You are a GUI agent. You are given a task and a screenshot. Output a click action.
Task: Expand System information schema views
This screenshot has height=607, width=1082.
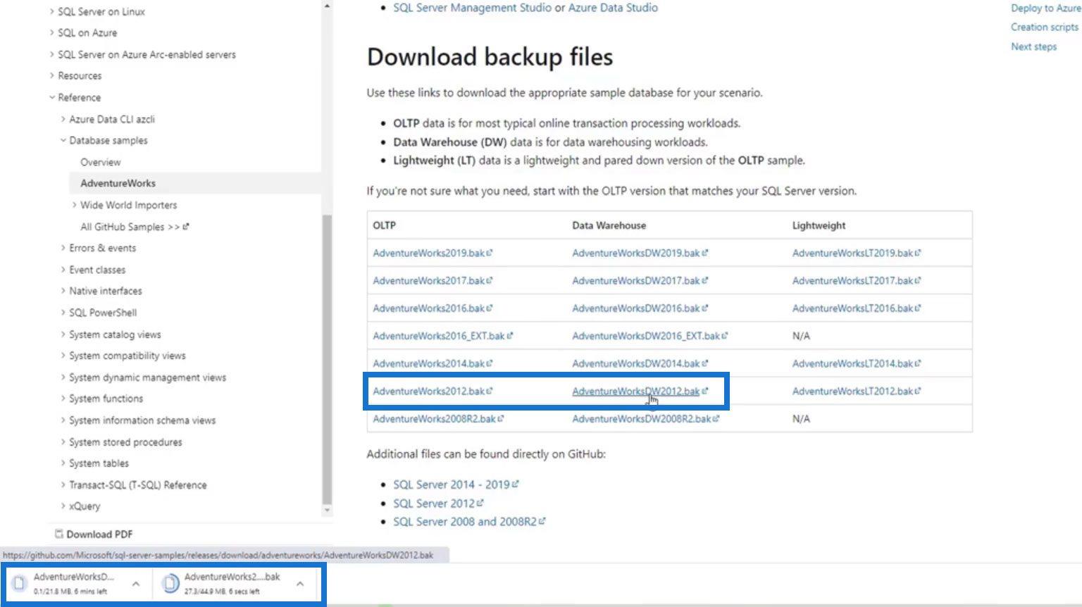point(63,420)
